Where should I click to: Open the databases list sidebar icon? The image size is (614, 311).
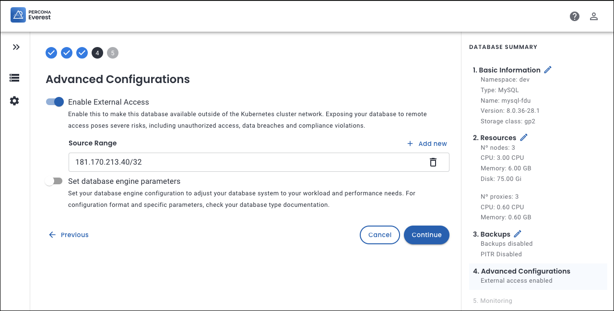[14, 78]
